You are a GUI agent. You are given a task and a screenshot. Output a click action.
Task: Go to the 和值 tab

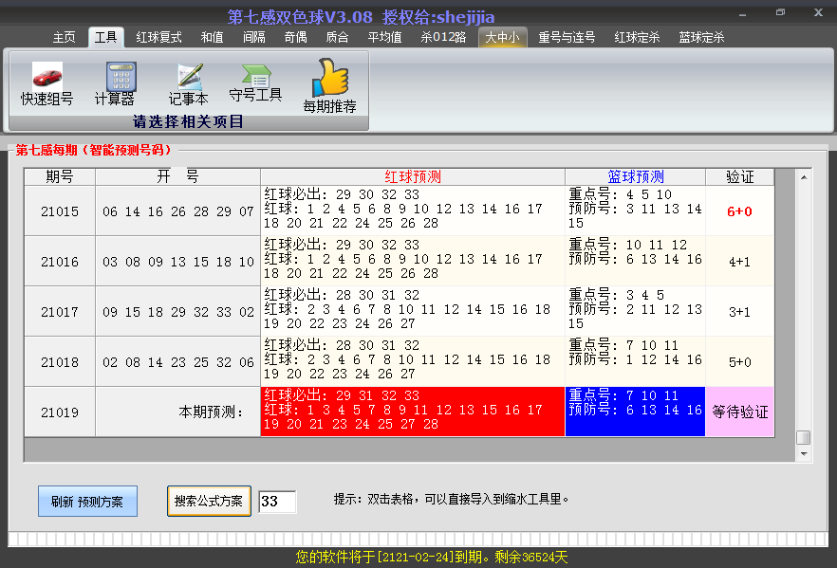(212, 37)
